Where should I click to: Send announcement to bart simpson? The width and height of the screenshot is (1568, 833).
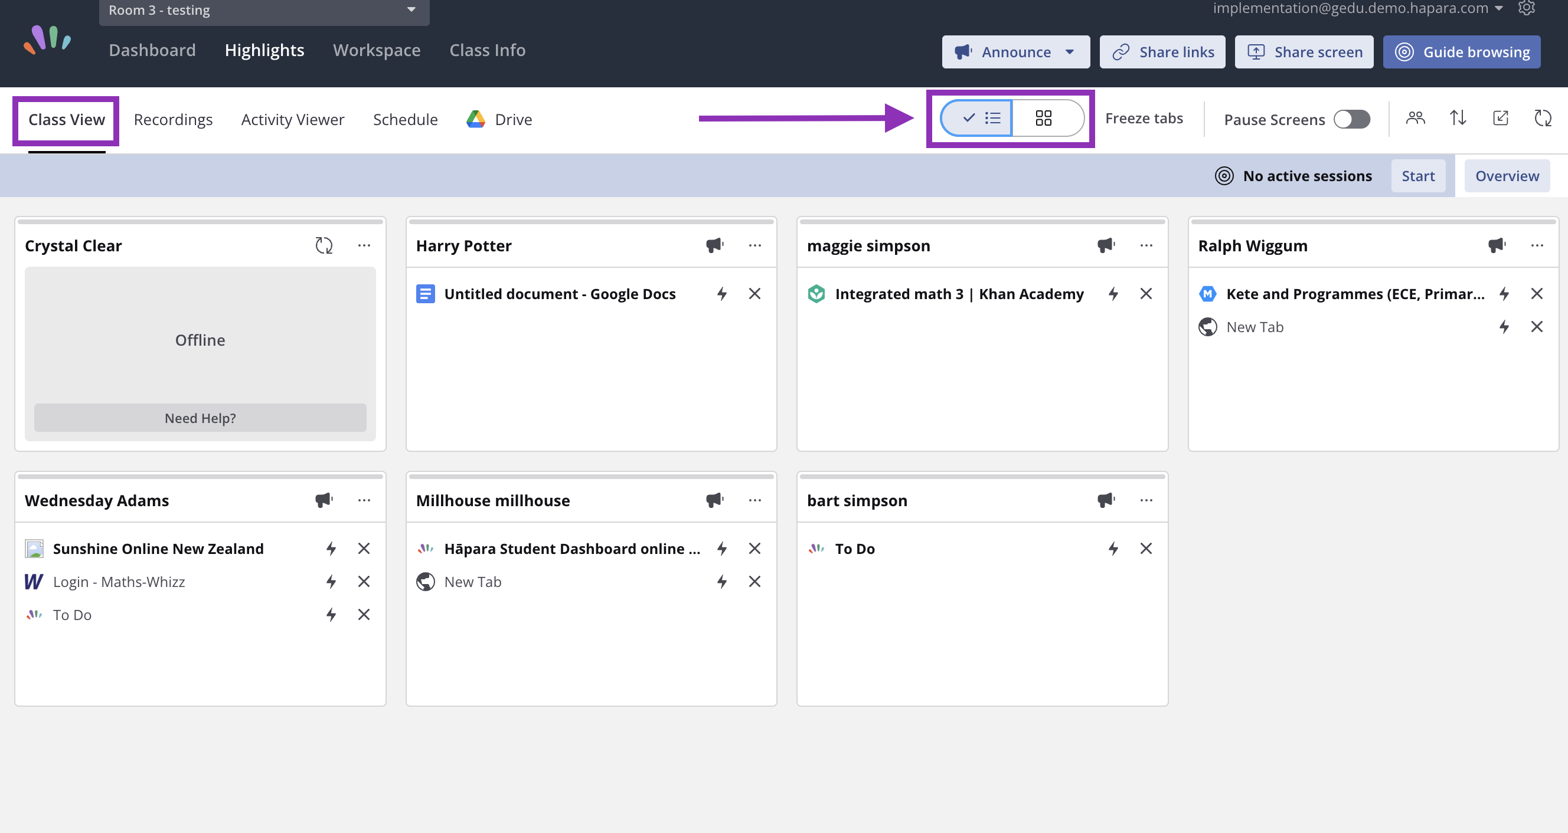[x=1106, y=501]
